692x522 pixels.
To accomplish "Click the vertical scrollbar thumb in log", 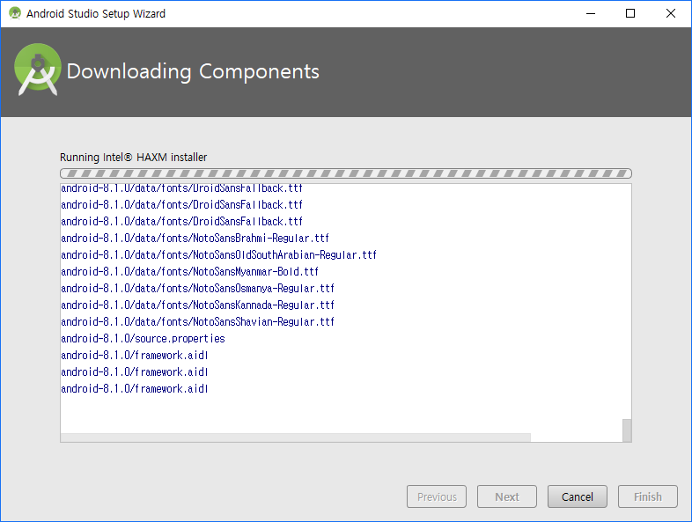I will point(627,430).
